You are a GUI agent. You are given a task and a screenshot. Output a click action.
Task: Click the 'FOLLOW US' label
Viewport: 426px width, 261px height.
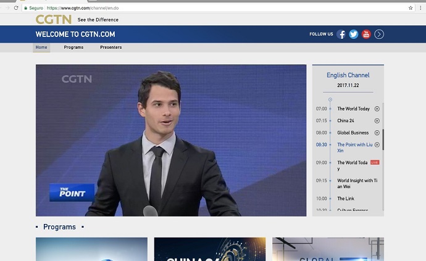tap(321, 34)
